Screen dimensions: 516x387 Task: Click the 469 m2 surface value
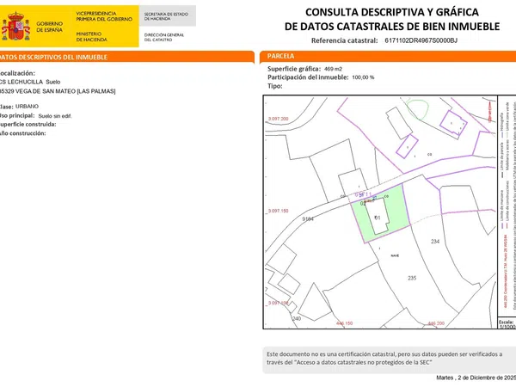333,69
